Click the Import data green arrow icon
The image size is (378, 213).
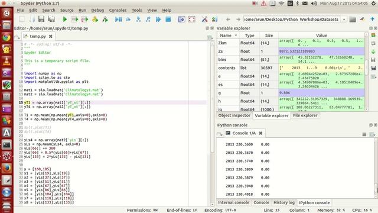[x=373, y=51]
